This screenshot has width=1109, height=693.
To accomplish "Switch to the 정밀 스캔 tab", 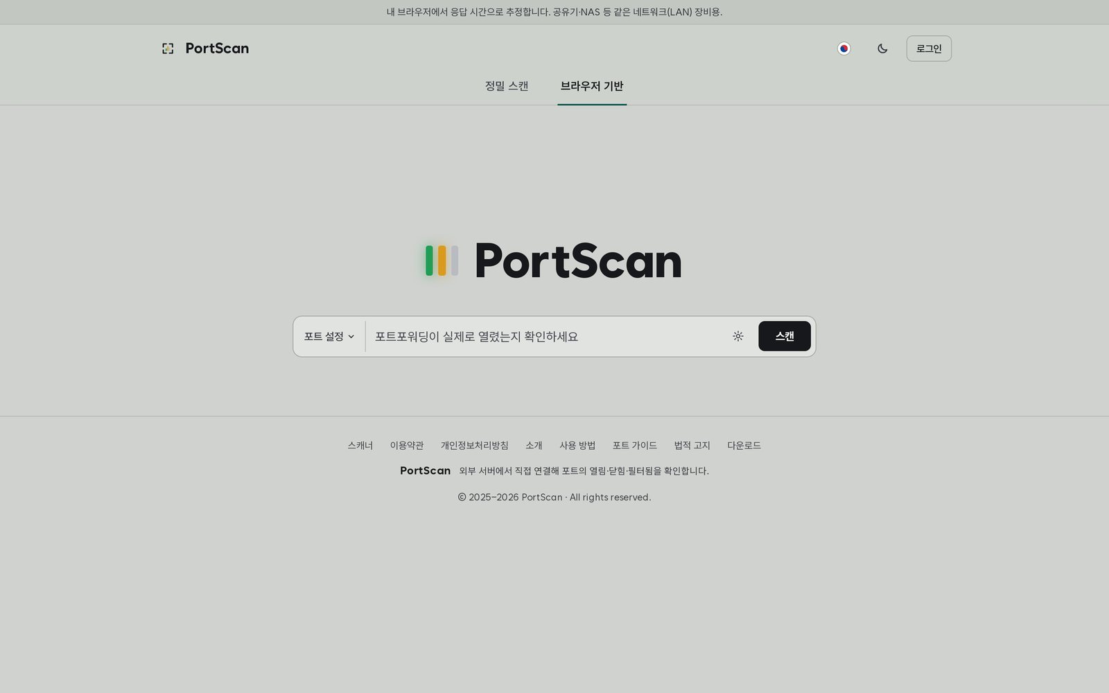I will pos(507,86).
